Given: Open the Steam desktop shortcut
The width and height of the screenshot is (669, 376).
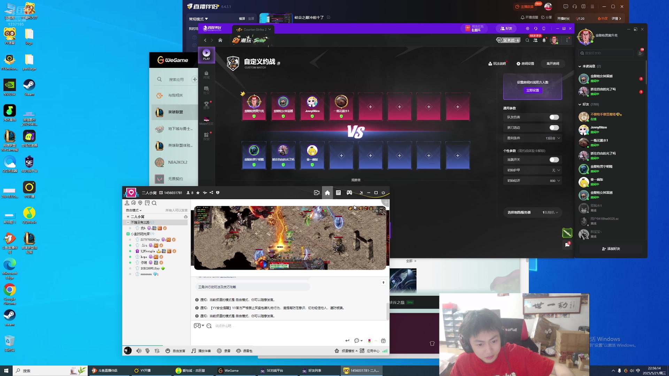Looking at the screenshot, I should (x=29, y=87).
